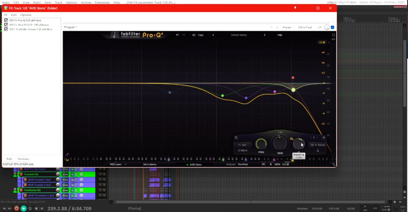Screen dimensions: 408x212
Task: Uncheck Rev PLATE-140 in FX chain
Action: click(x=6, y=25)
